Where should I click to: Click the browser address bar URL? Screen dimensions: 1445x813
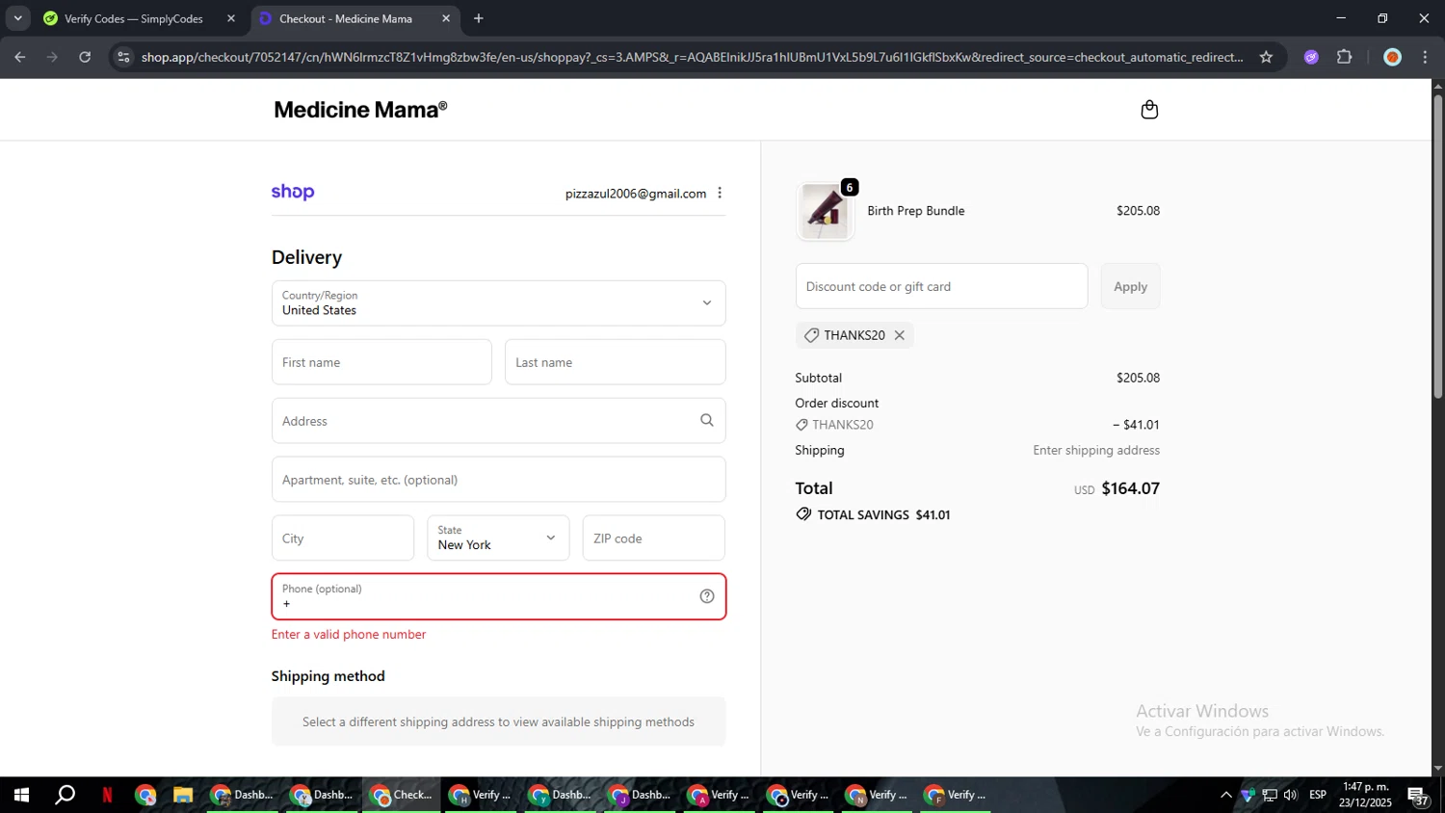692,57
